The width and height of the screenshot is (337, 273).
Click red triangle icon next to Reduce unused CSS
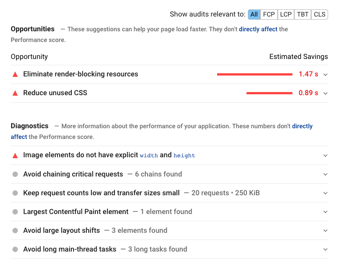click(x=15, y=93)
